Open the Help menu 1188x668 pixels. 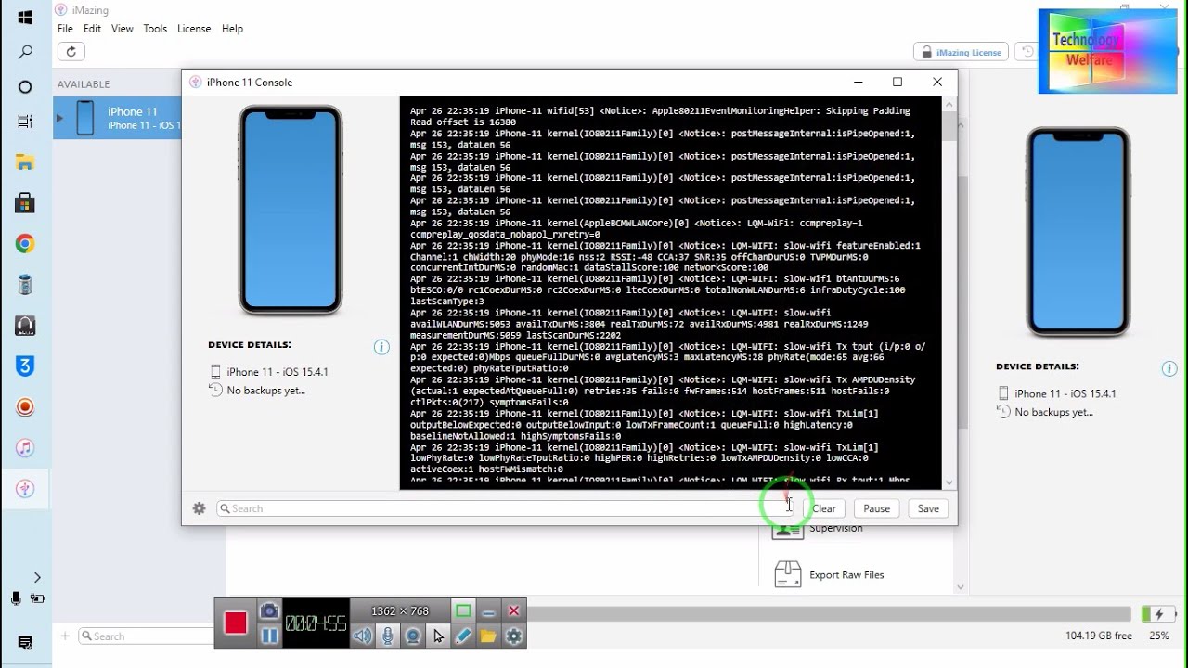click(x=232, y=29)
